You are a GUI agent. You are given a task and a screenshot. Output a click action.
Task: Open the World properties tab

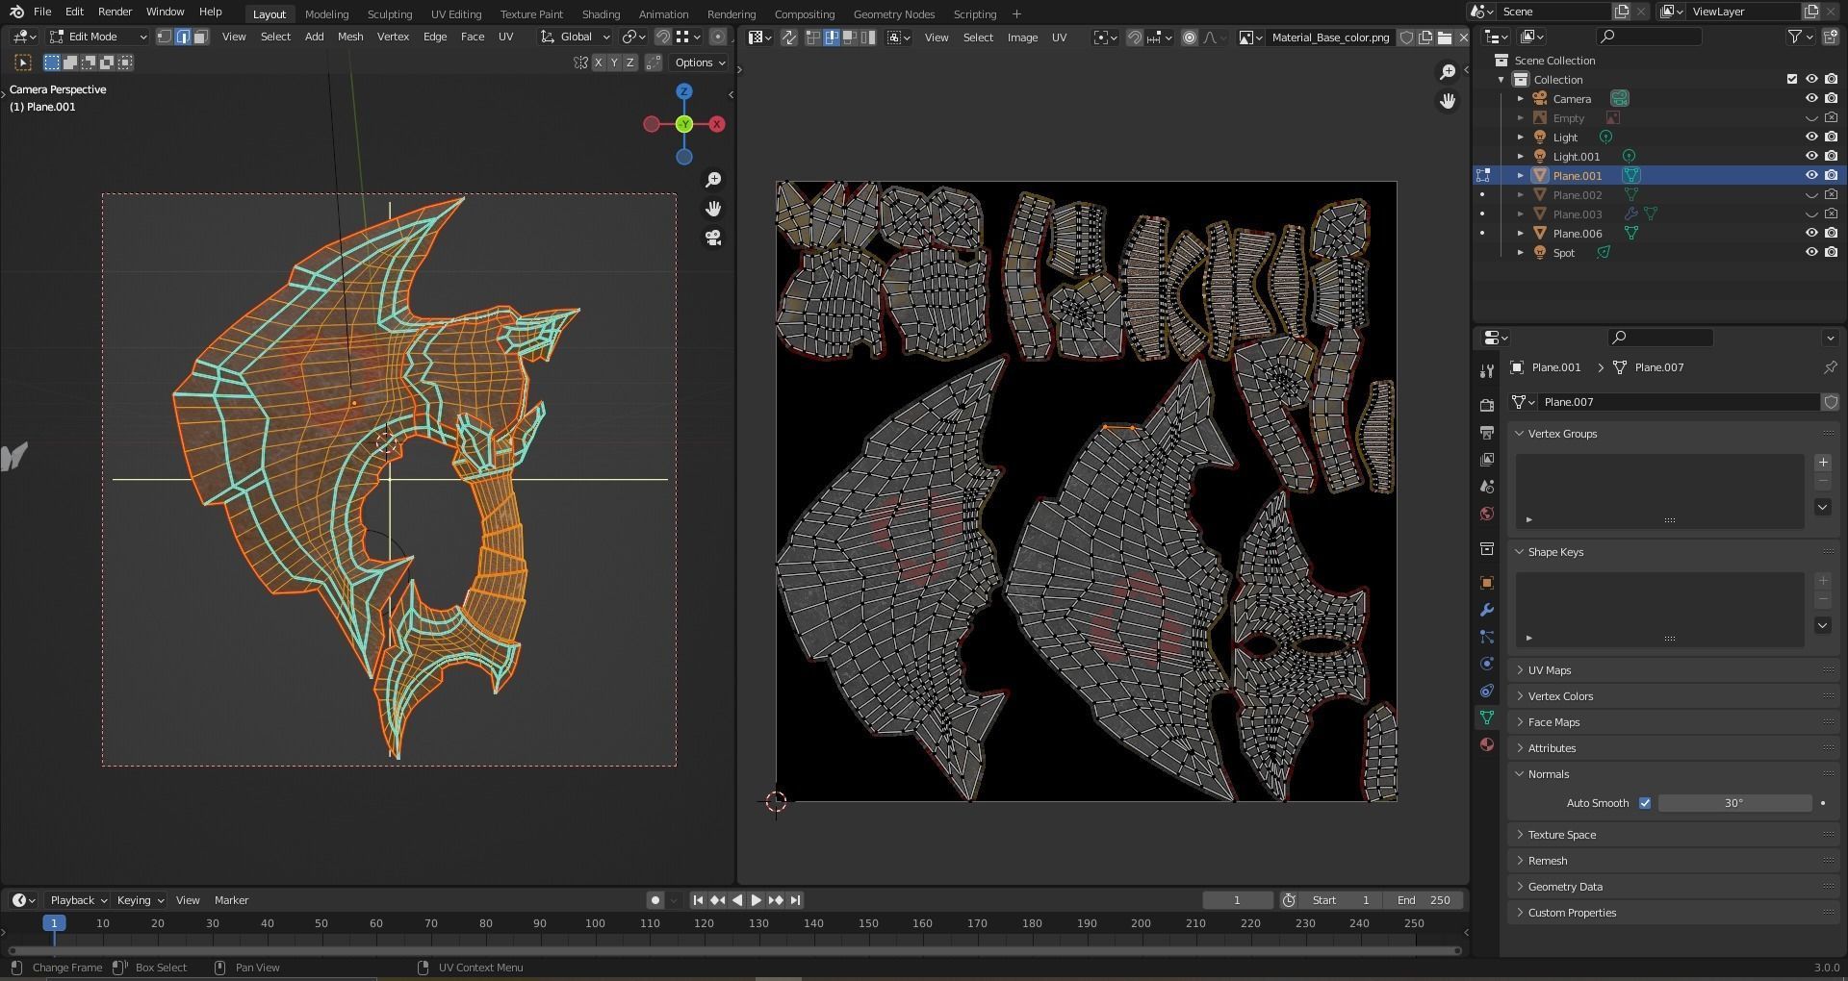point(1487,514)
